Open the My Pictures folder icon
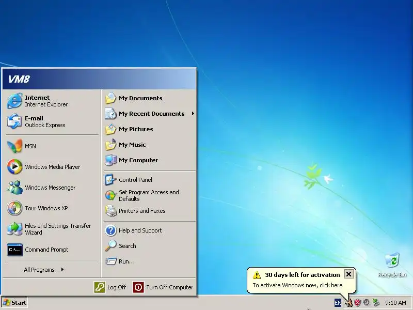This screenshot has width=413, height=310. click(x=110, y=129)
